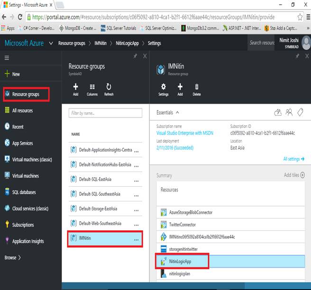Expand the Browse chevron in the sidebar

(19, 257)
